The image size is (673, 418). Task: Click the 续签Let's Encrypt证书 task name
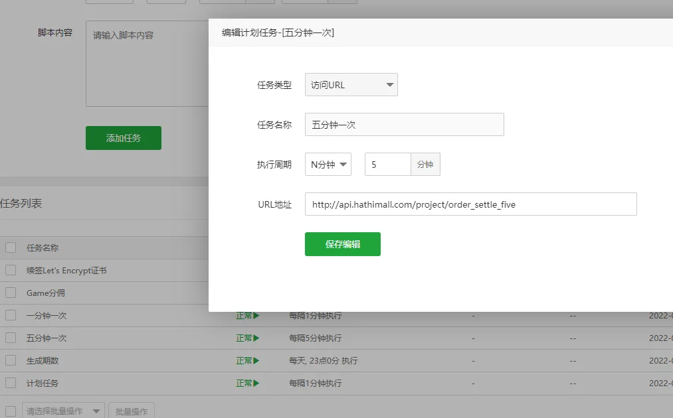pyautogui.click(x=66, y=271)
